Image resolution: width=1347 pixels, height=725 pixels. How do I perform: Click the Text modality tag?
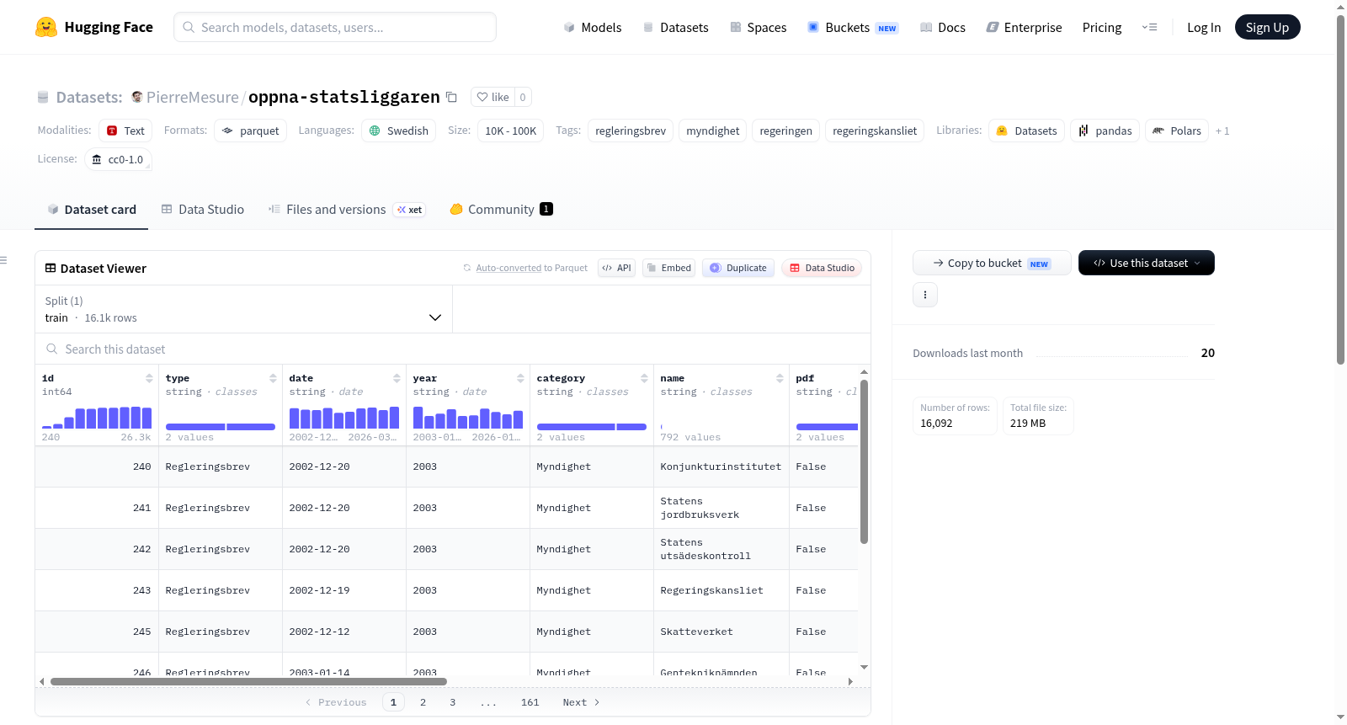[x=125, y=131]
